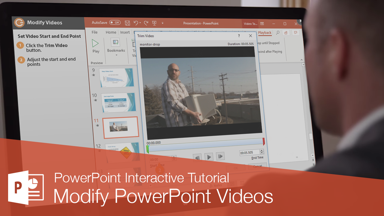The width and height of the screenshot is (384, 216).
Task: Click the red end trim marker
Action: pos(264,142)
